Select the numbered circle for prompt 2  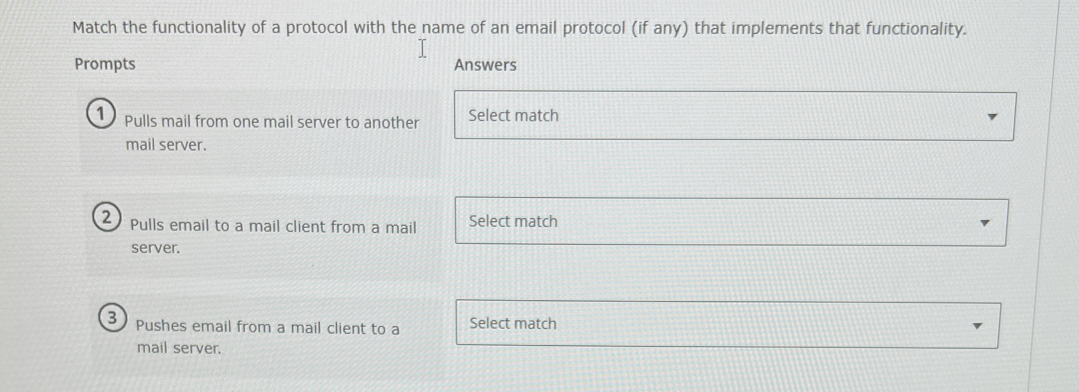click(107, 218)
